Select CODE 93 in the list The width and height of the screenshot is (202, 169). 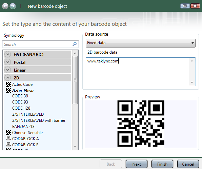[x=20, y=102]
